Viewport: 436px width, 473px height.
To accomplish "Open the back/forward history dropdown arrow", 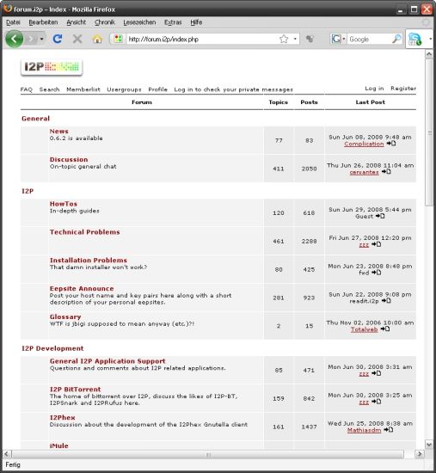I will tap(41, 40).
